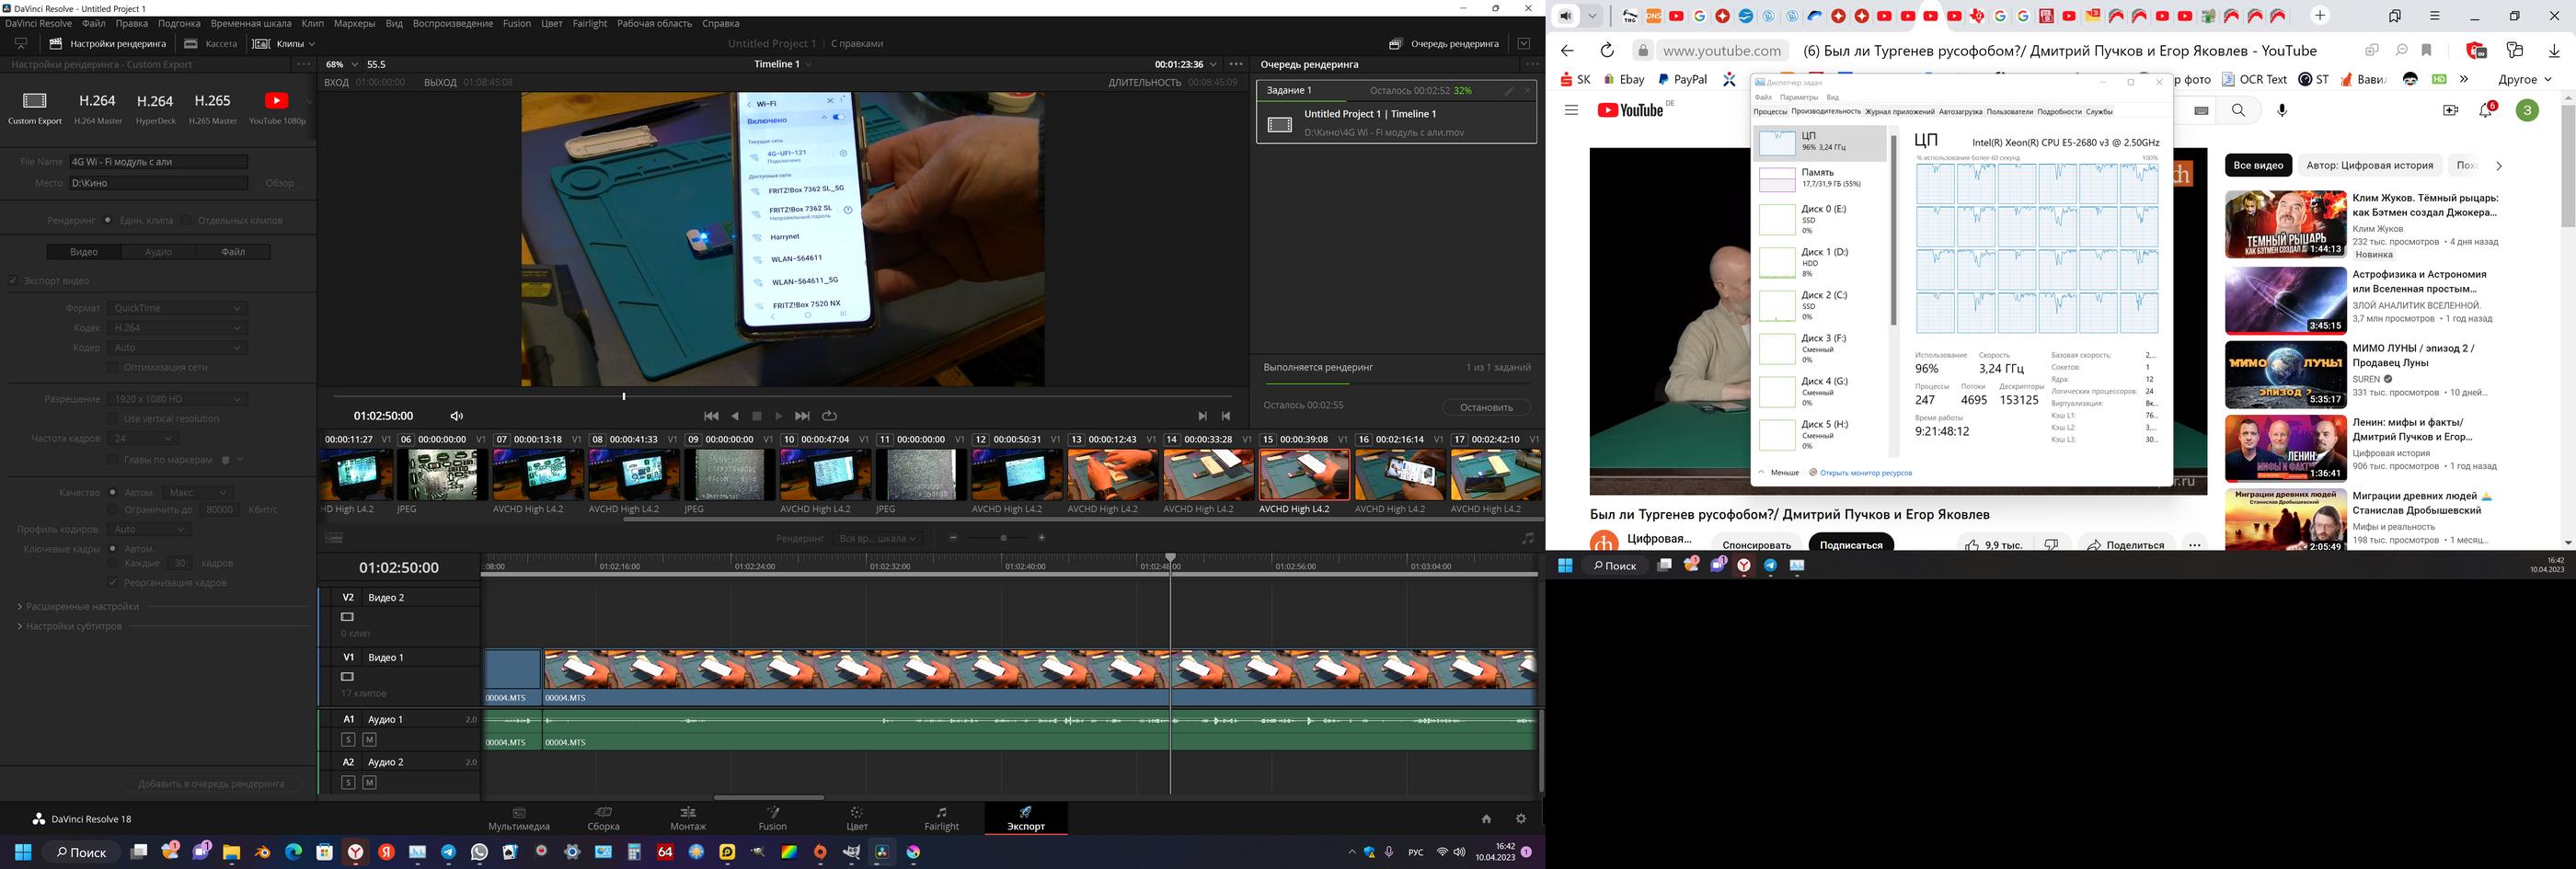Open DaVinci project settings gear
The width and height of the screenshot is (2576, 869).
[x=1521, y=818]
